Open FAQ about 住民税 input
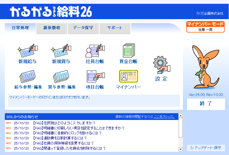Screen dimensions: 229x155 [64, 123]
